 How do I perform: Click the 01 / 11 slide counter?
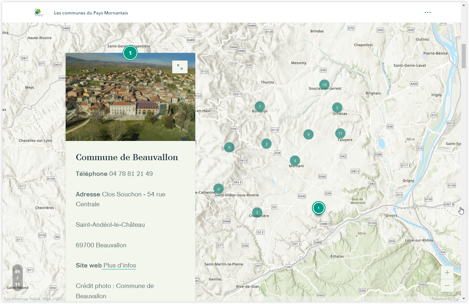pos(18,278)
